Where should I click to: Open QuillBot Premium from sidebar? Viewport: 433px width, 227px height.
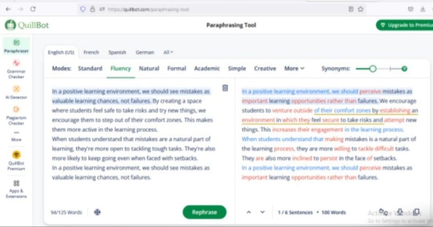click(16, 161)
